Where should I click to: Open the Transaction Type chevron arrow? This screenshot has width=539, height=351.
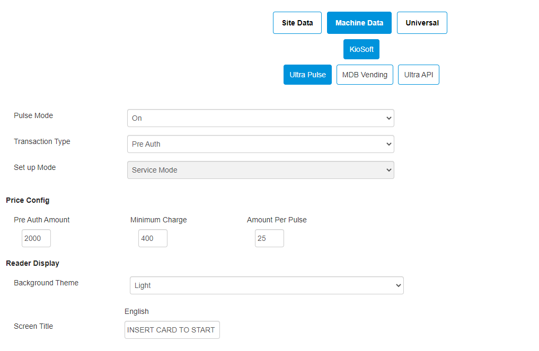[388, 143]
